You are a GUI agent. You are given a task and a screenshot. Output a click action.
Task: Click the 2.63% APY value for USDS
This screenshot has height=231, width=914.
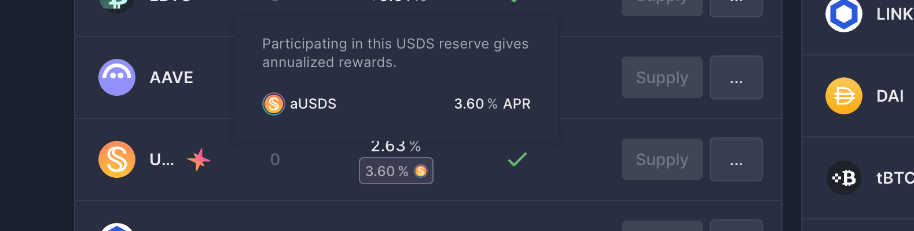(396, 147)
